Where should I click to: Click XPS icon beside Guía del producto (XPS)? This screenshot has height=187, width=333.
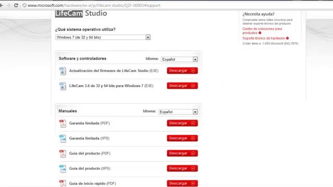pyautogui.click(x=62, y=169)
